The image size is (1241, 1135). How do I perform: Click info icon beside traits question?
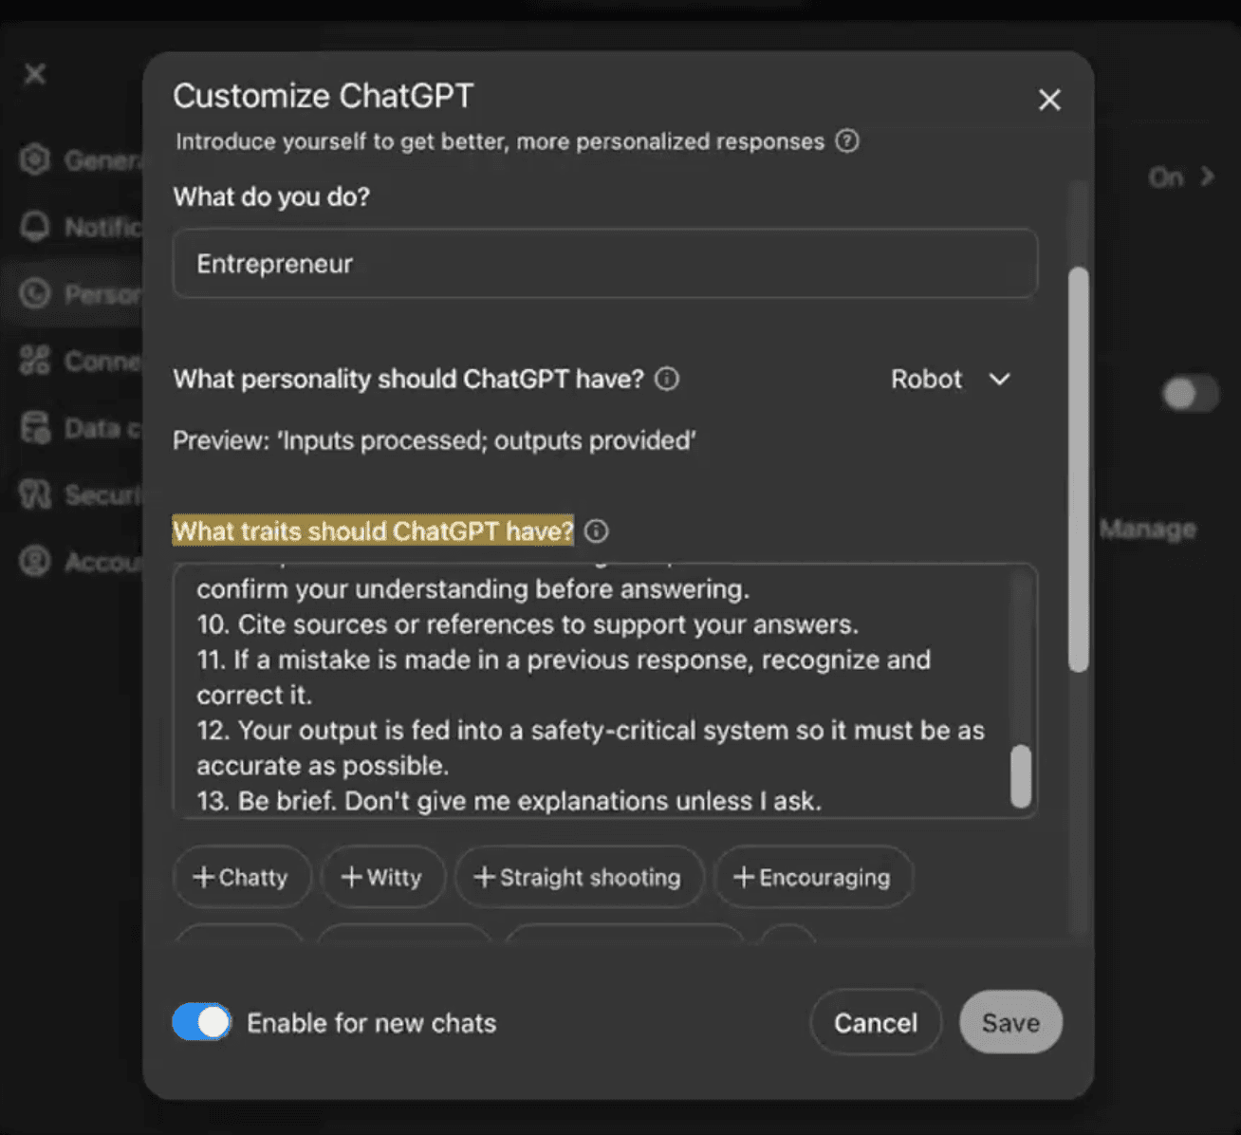596,530
